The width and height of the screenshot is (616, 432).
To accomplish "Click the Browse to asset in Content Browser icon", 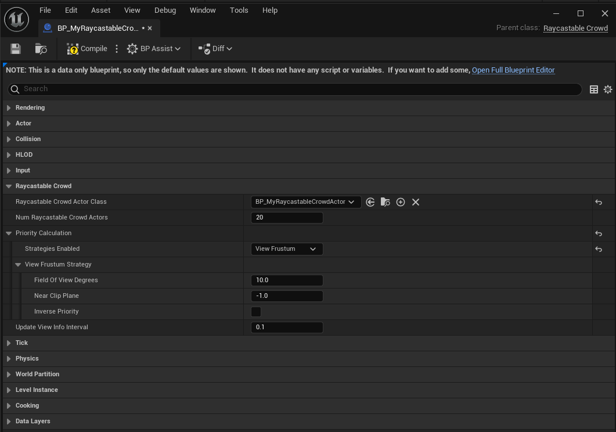I will coord(41,49).
